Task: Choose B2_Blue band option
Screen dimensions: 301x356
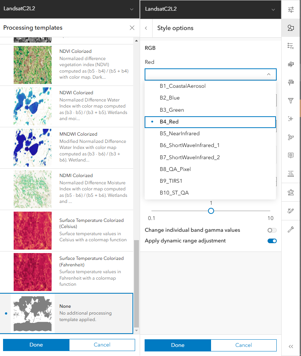Action: point(170,98)
